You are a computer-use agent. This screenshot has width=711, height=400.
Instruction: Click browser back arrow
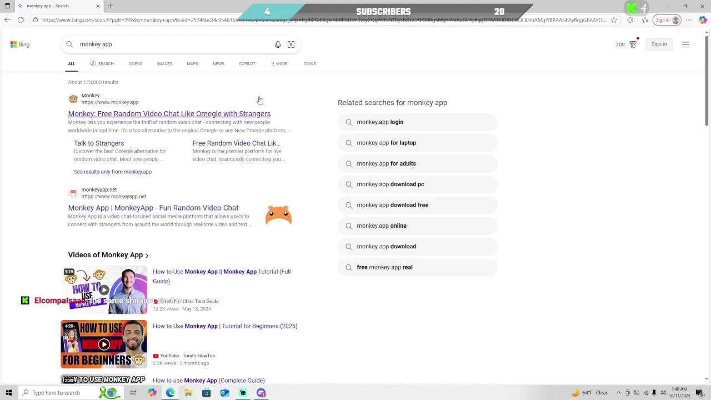(7, 20)
